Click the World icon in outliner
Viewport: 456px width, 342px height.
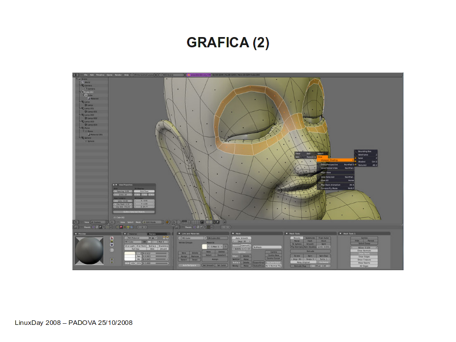[82, 83]
